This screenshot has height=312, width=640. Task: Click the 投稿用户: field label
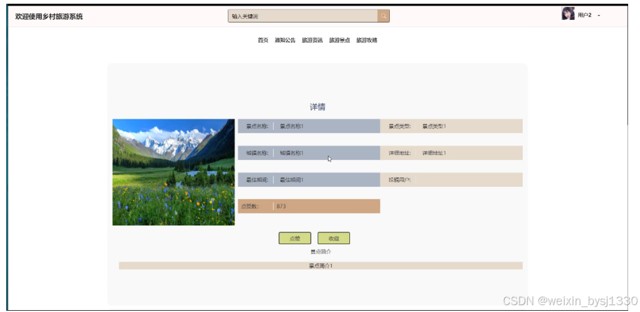(x=400, y=179)
